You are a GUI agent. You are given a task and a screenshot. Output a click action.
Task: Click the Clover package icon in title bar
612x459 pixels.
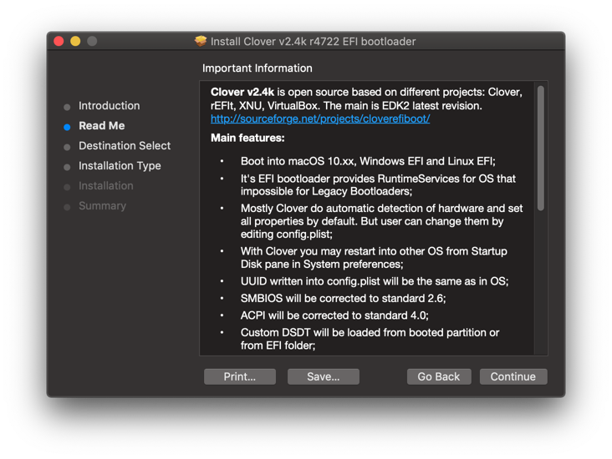pyautogui.click(x=201, y=41)
